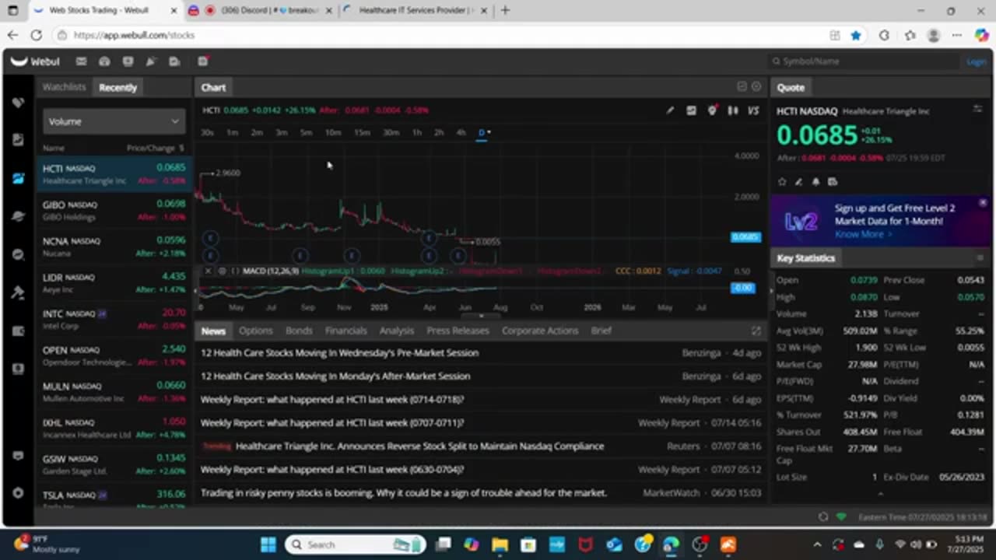996x560 pixels.
Task: Click the bell alert icon under HCTI quote
Action: point(815,182)
